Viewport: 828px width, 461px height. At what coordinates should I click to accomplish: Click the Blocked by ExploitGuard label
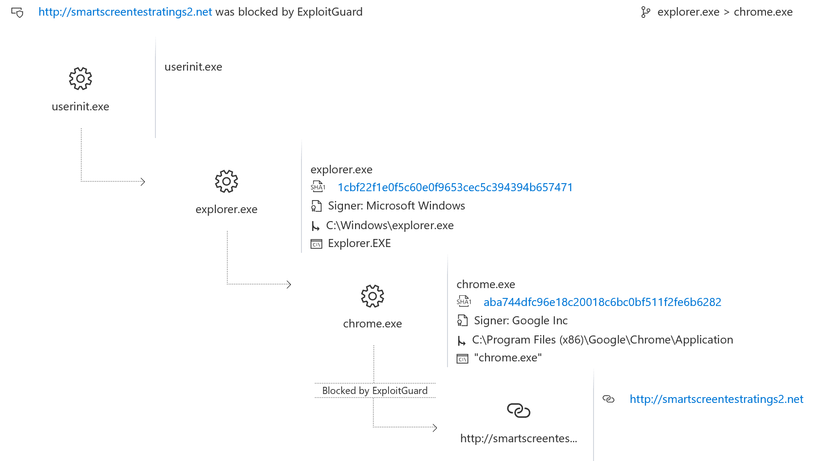coord(375,391)
